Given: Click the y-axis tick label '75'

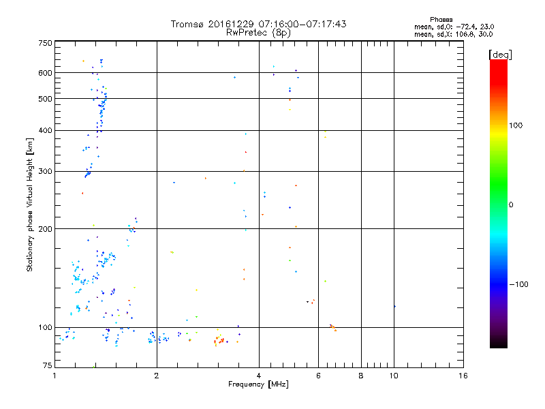Looking at the screenshot, I should [x=48, y=365].
